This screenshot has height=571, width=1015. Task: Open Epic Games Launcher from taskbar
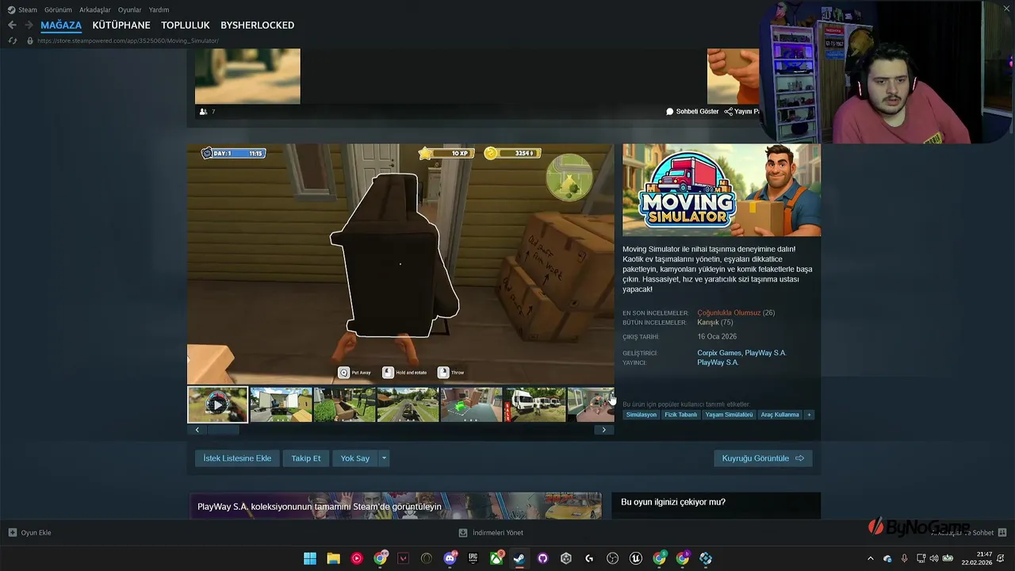[473, 558]
